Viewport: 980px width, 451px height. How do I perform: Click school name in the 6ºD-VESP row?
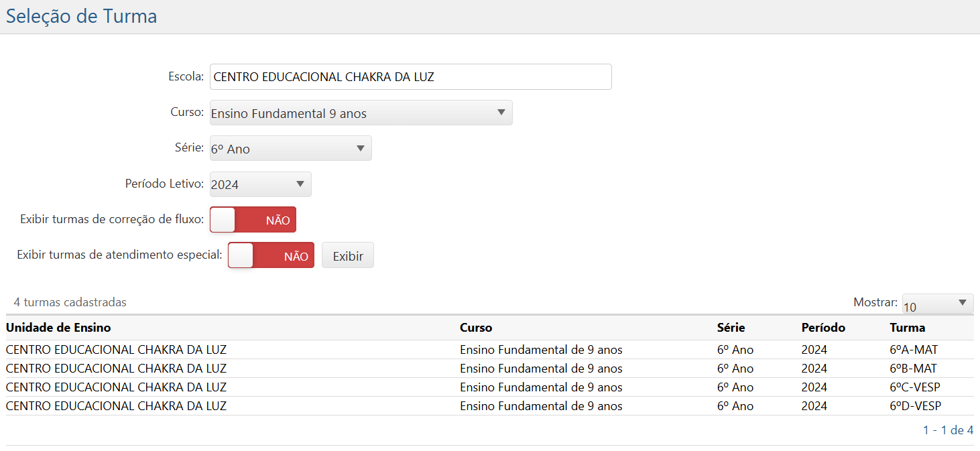tap(116, 406)
